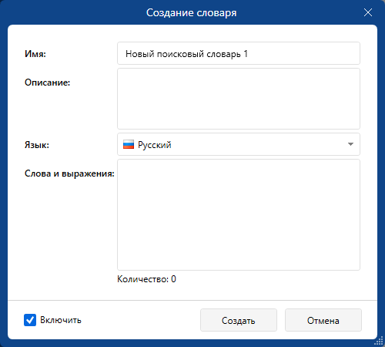Close the Создание словаря dialog
This screenshot has height=347, width=385.
[x=368, y=12]
